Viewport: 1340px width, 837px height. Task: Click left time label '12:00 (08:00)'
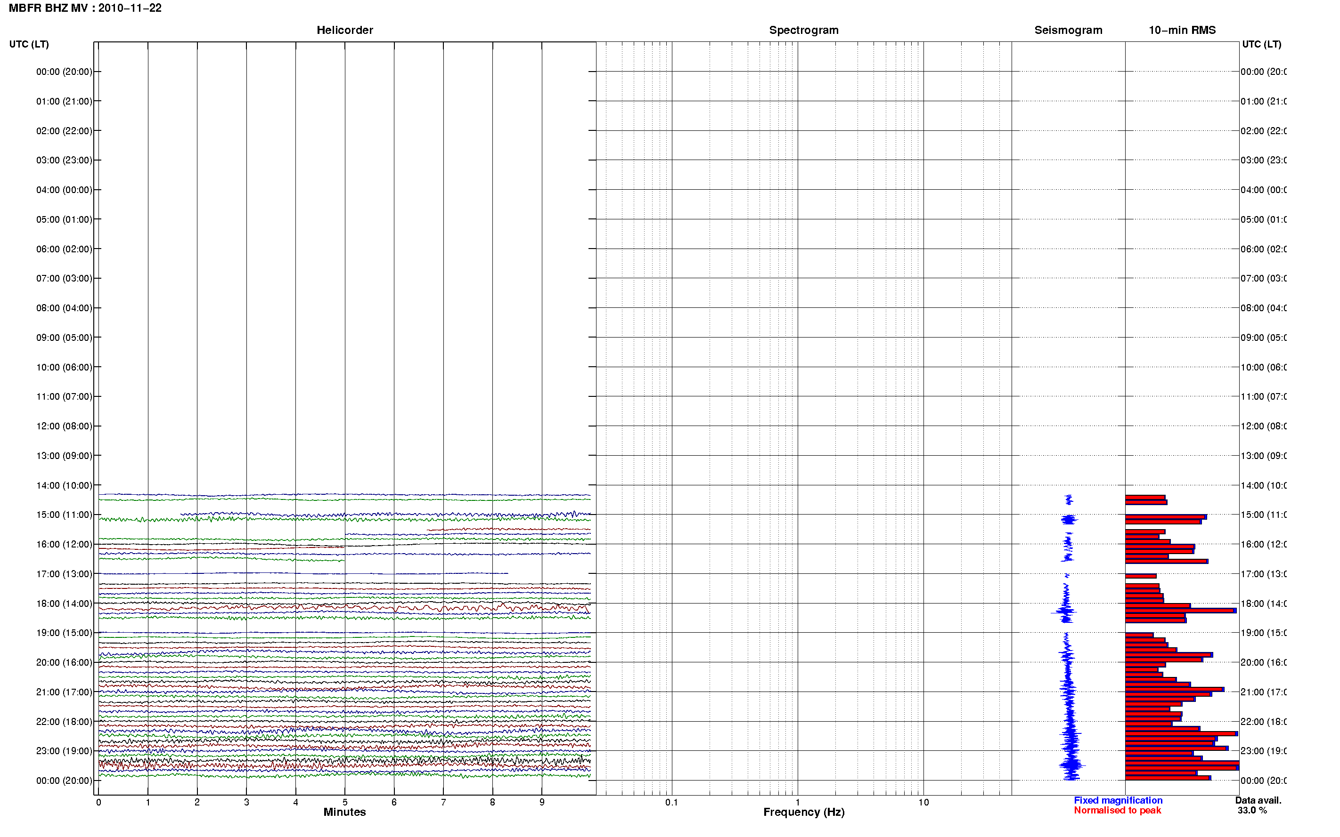[64, 426]
